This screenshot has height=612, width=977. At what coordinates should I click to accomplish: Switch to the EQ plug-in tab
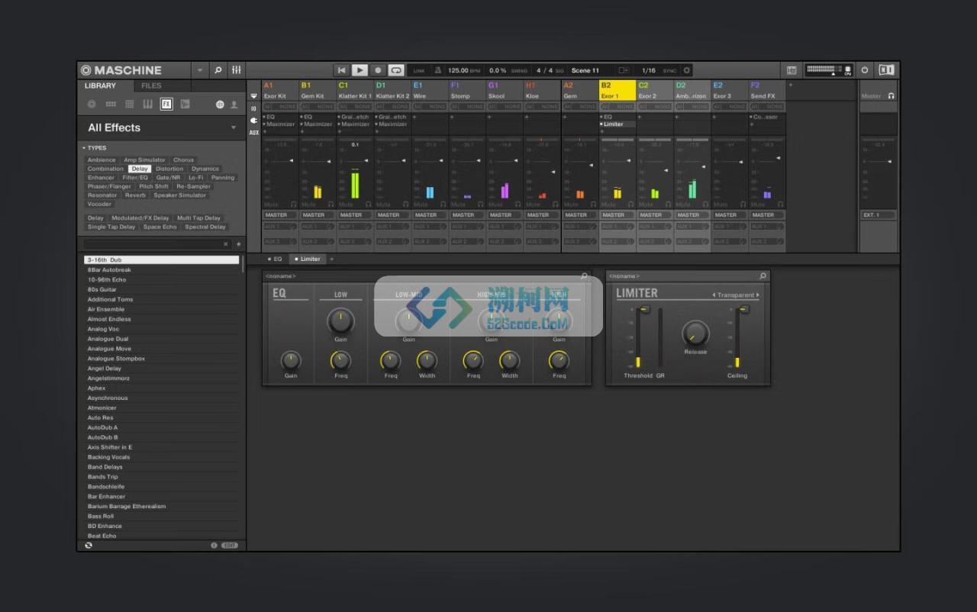coord(275,259)
